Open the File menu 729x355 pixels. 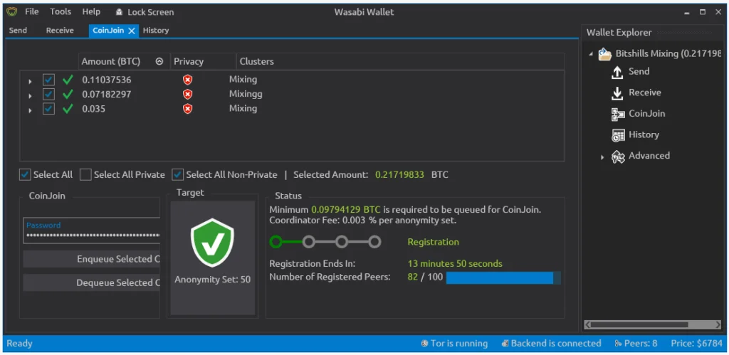click(32, 11)
